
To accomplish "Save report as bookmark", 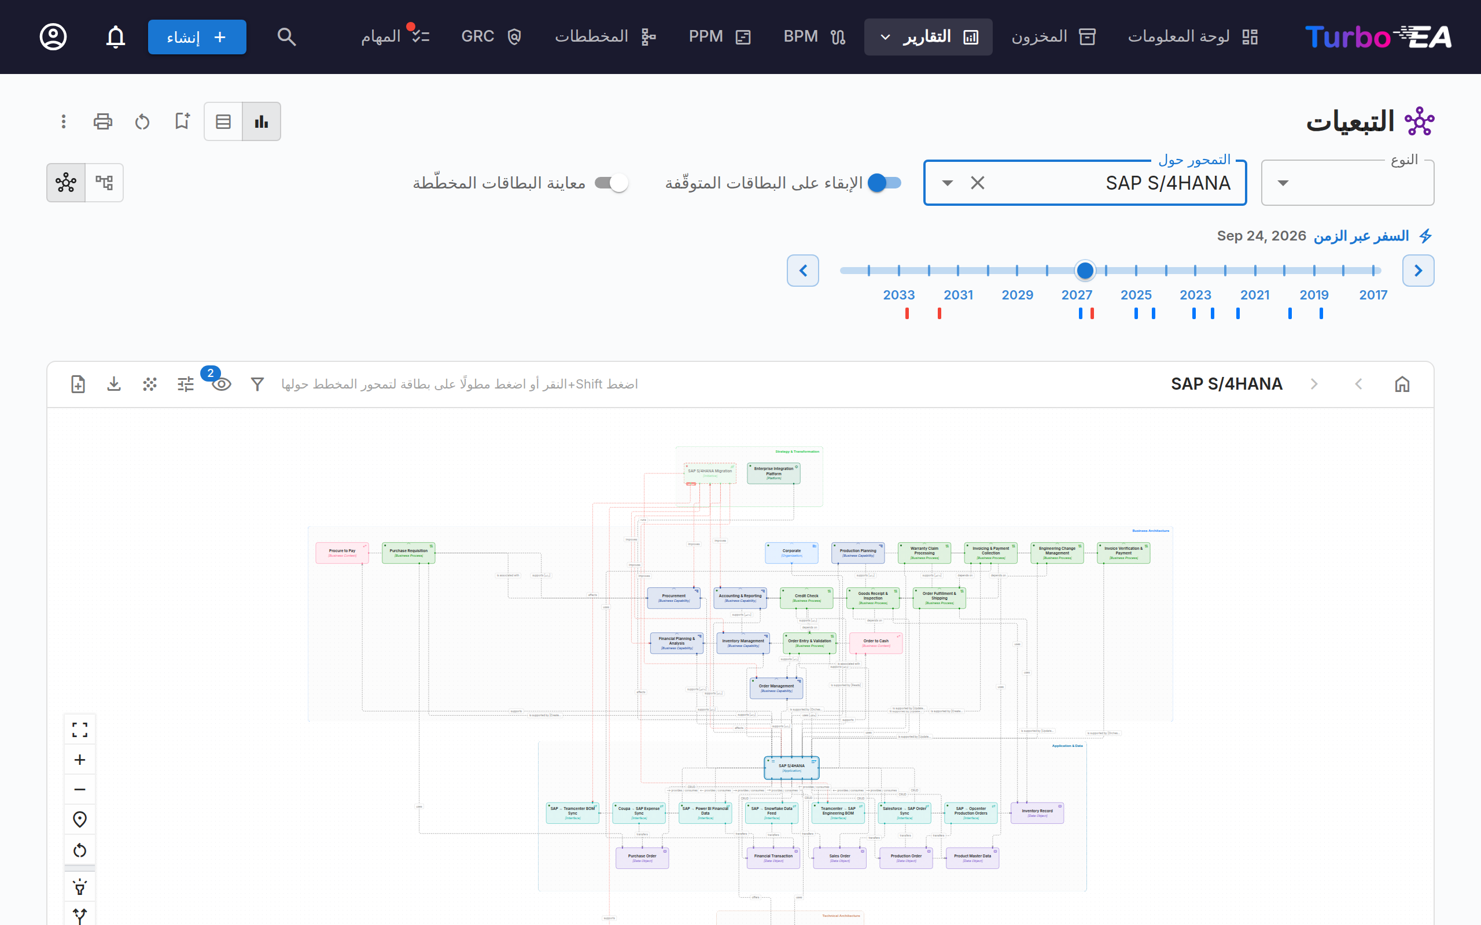I will coord(182,121).
